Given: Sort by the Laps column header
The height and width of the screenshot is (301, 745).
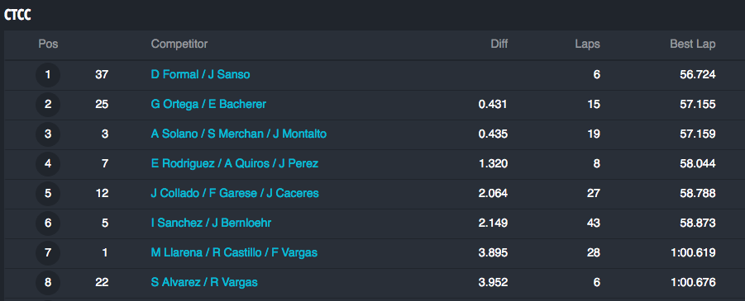Looking at the screenshot, I should click(x=587, y=44).
